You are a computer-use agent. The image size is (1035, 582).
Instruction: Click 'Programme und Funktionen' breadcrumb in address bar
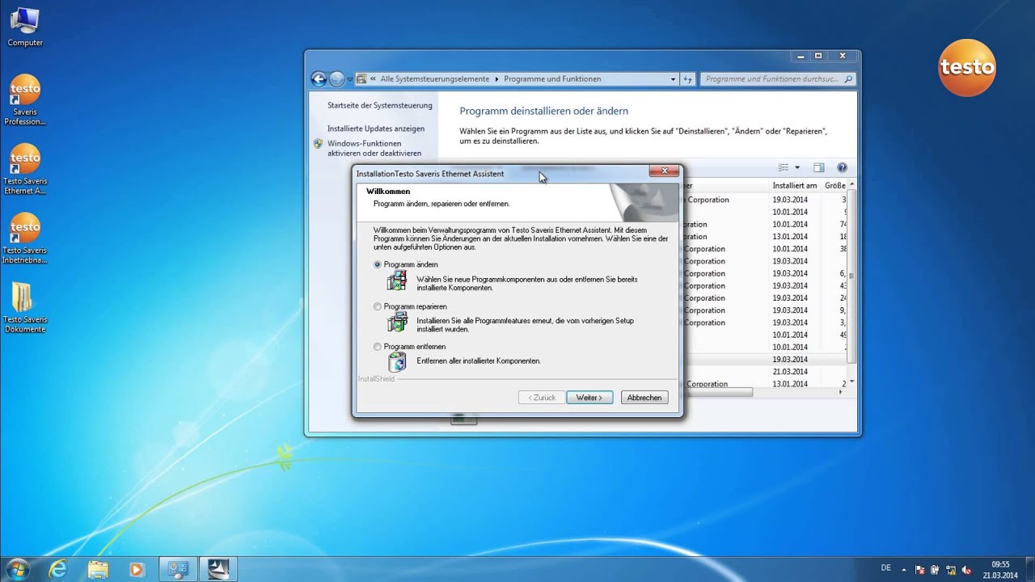click(552, 79)
